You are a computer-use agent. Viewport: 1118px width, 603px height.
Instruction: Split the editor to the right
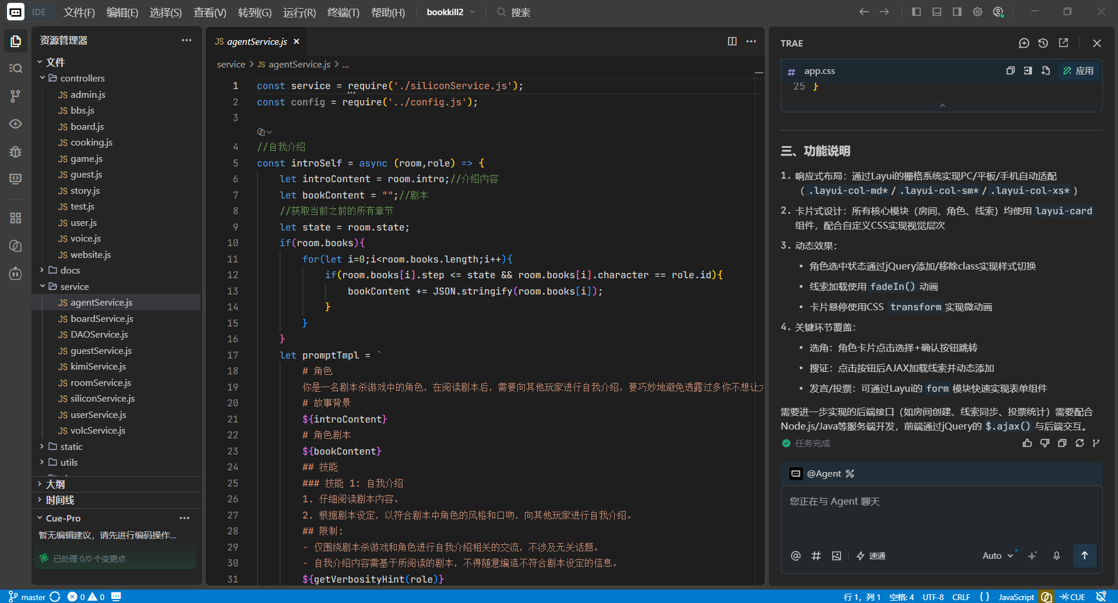[732, 41]
